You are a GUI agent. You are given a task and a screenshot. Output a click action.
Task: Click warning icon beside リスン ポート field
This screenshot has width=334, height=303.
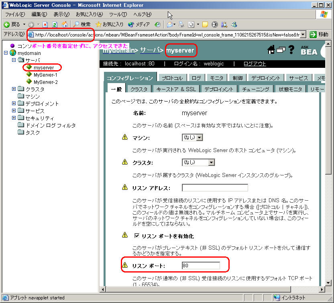tap(124, 265)
